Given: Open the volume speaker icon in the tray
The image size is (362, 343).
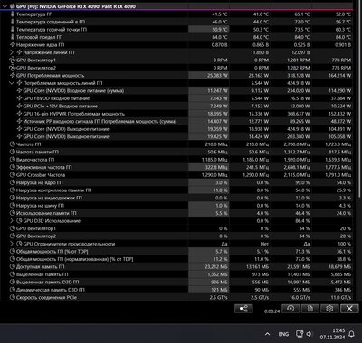Looking at the screenshot, I should 309,334.
